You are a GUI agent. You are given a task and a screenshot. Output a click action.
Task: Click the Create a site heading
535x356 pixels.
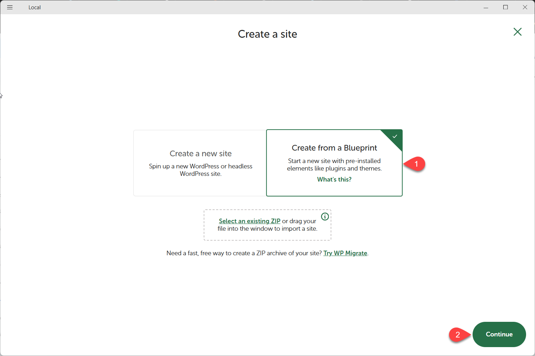[x=267, y=34]
